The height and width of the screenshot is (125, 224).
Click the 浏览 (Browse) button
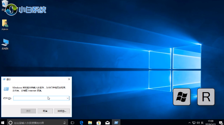(x=62, y=111)
